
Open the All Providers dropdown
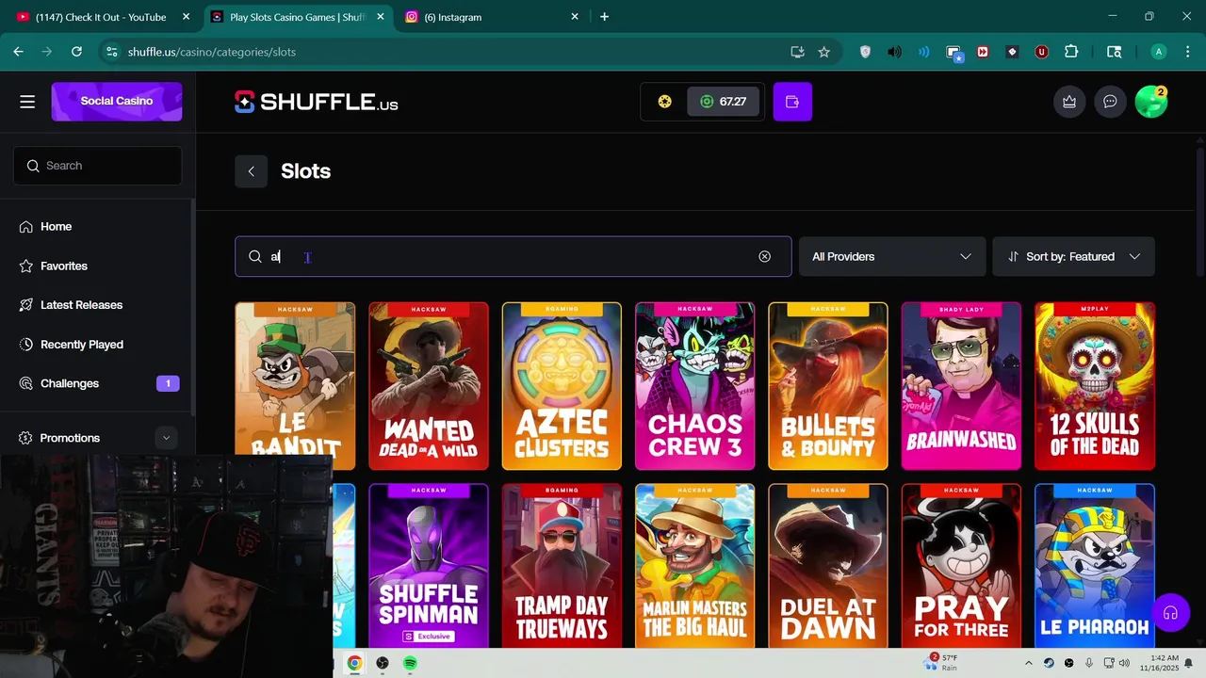coord(892,256)
